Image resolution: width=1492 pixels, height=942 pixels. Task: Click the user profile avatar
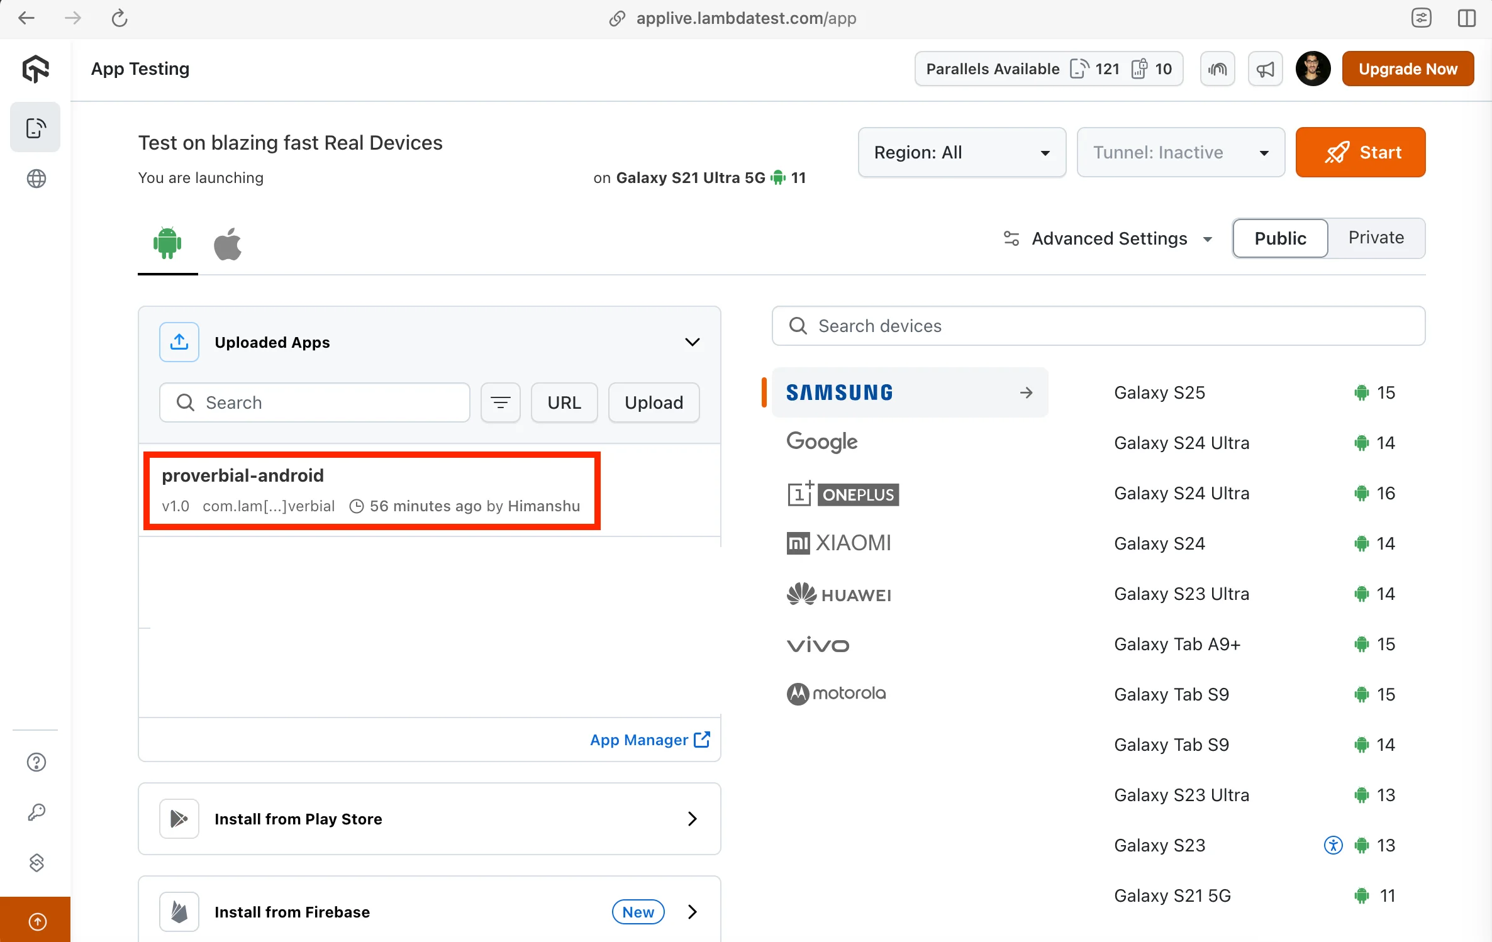coord(1312,69)
